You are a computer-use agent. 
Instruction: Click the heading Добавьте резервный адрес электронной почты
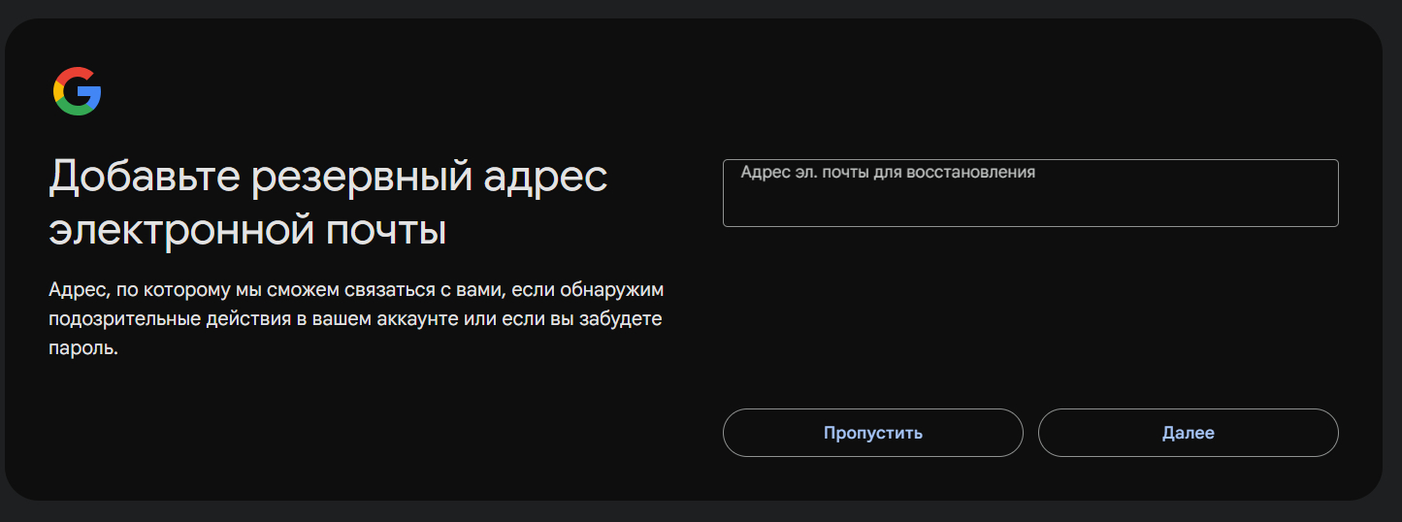(328, 205)
